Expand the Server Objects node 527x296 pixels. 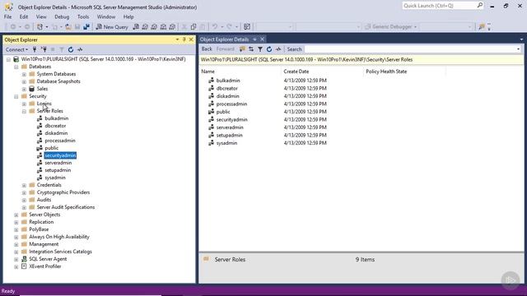click(16, 215)
